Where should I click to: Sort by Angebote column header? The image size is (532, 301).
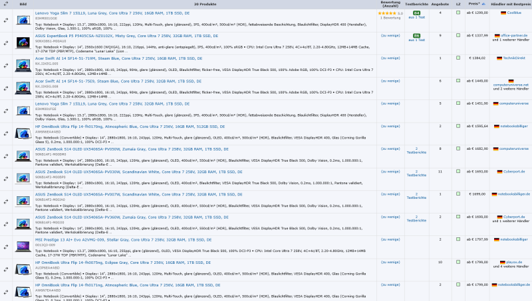coord(440,4)
